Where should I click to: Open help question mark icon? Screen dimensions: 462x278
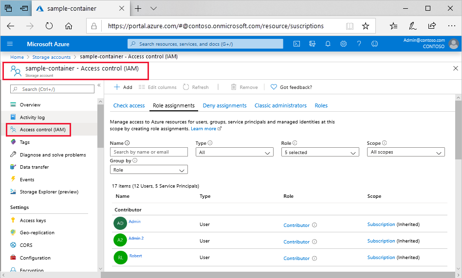coord(359,44)
